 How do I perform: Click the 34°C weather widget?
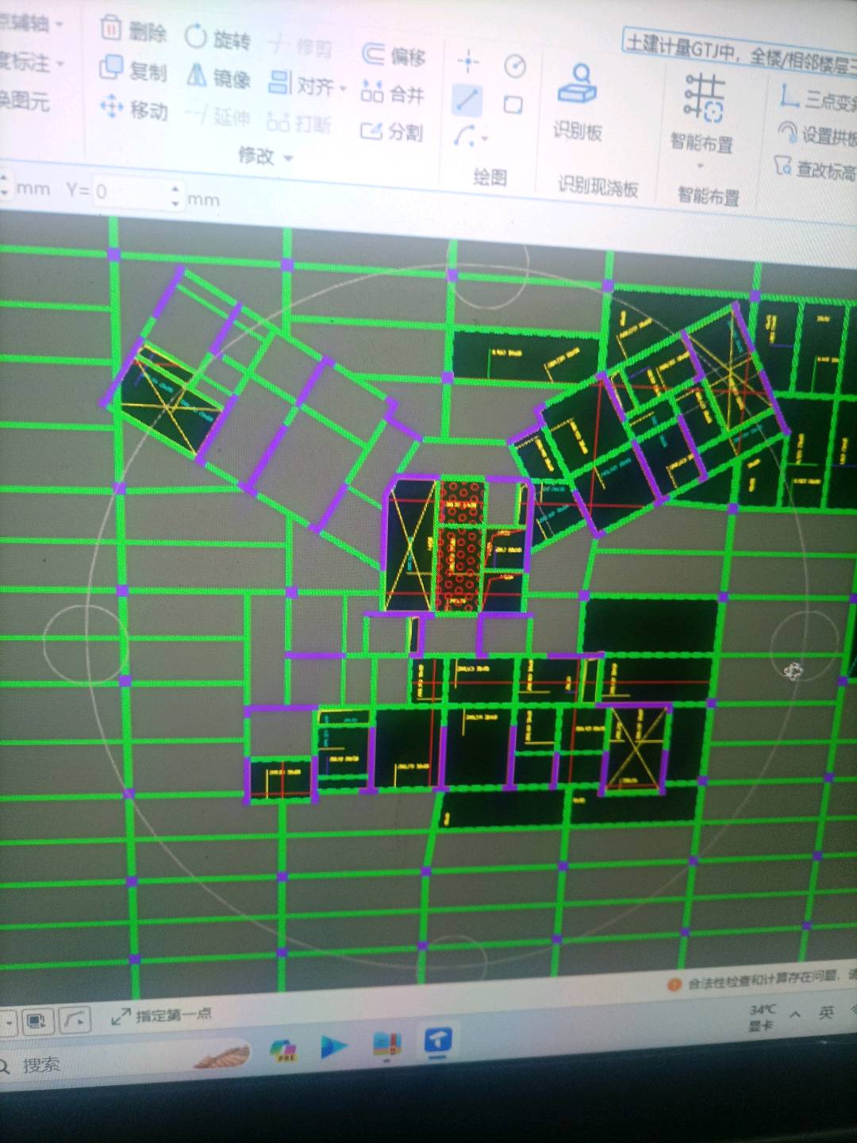[763, 1018]
